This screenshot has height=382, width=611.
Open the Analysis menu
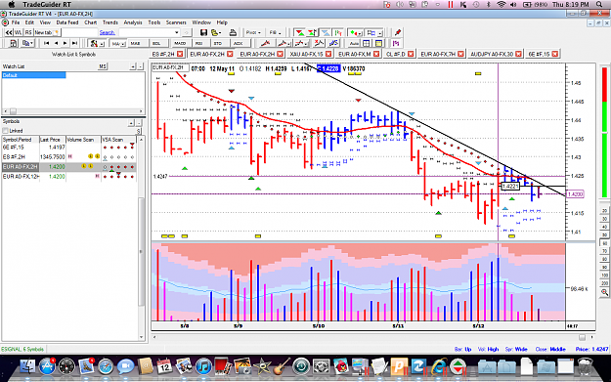coord(133,22)
